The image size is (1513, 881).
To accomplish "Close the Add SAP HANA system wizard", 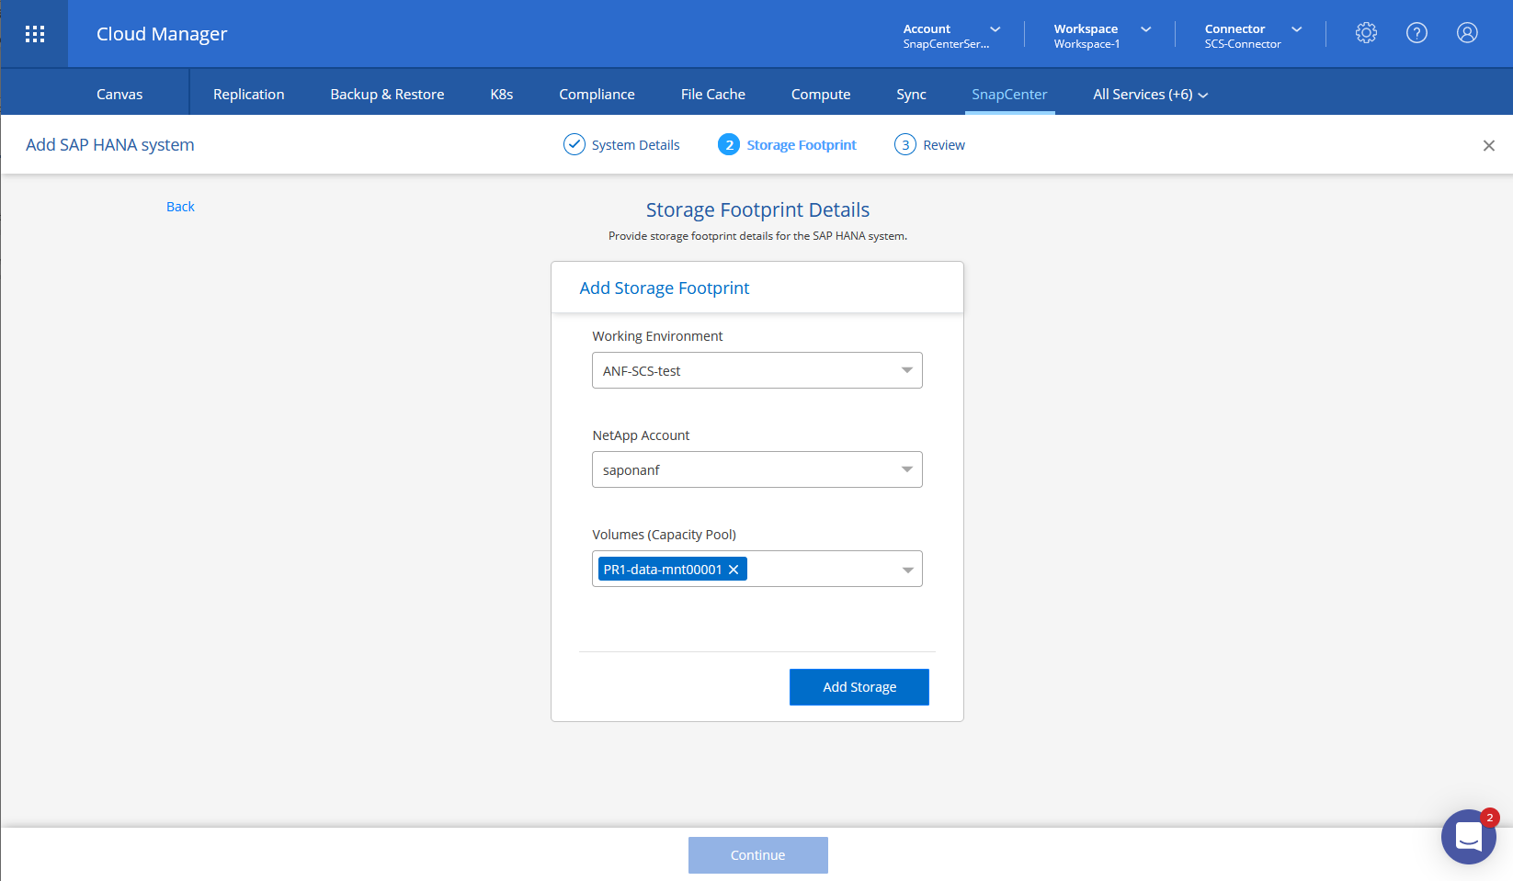I will 1489,145.
